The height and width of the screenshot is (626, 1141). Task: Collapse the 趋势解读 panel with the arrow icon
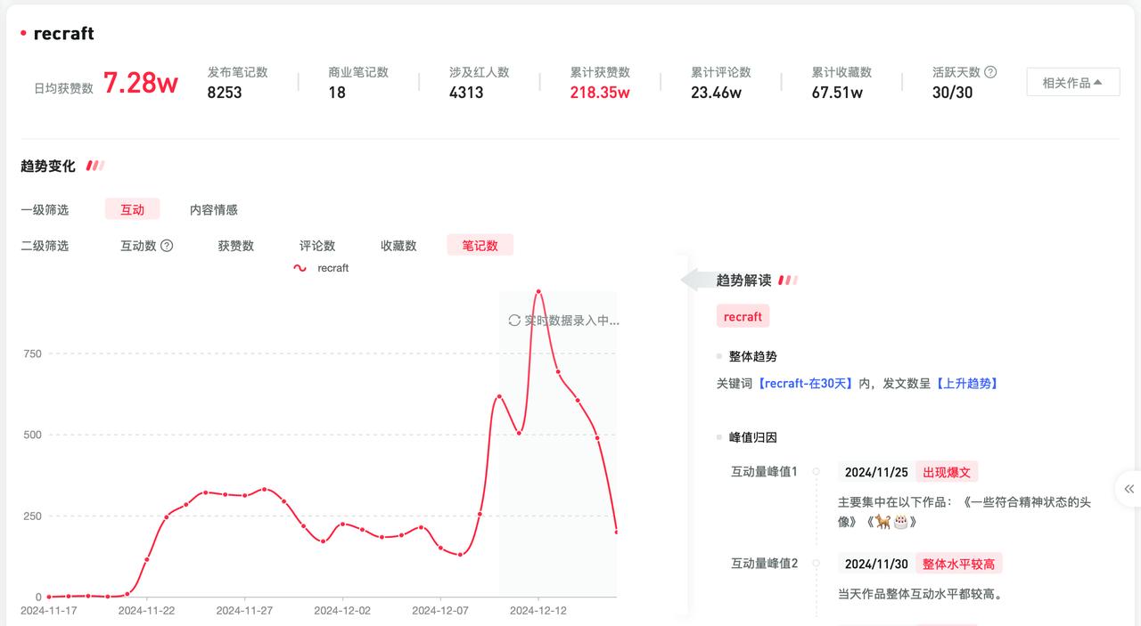coord(696,280)
